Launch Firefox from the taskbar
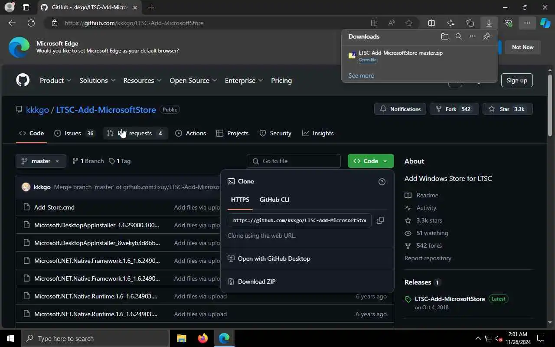The height and width of the screenshot is (347, 555). (202, 338)
